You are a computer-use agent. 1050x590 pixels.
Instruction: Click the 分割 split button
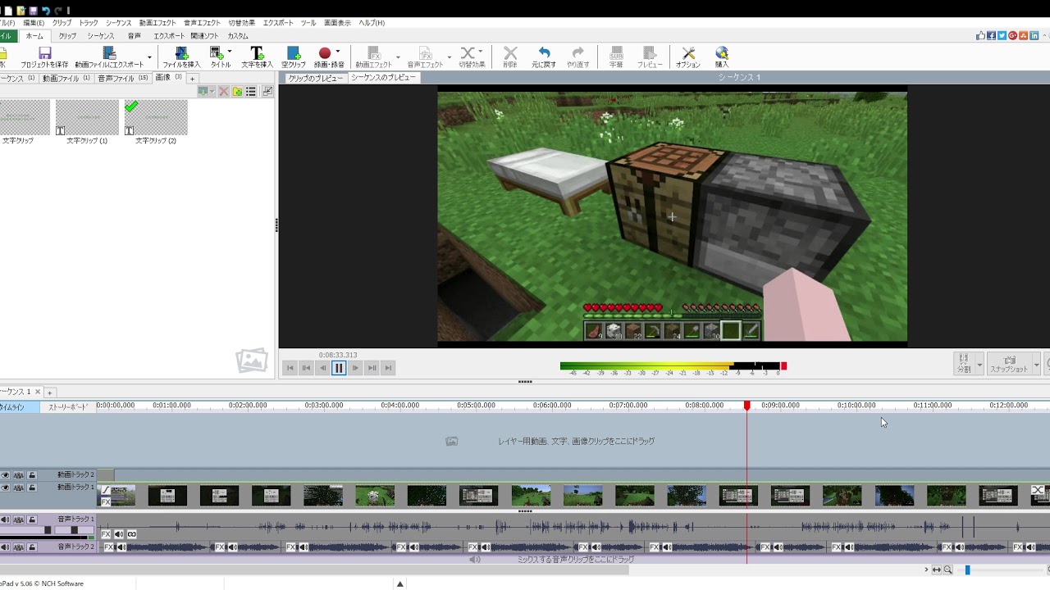pyautogui.click(x=964, y=363)
